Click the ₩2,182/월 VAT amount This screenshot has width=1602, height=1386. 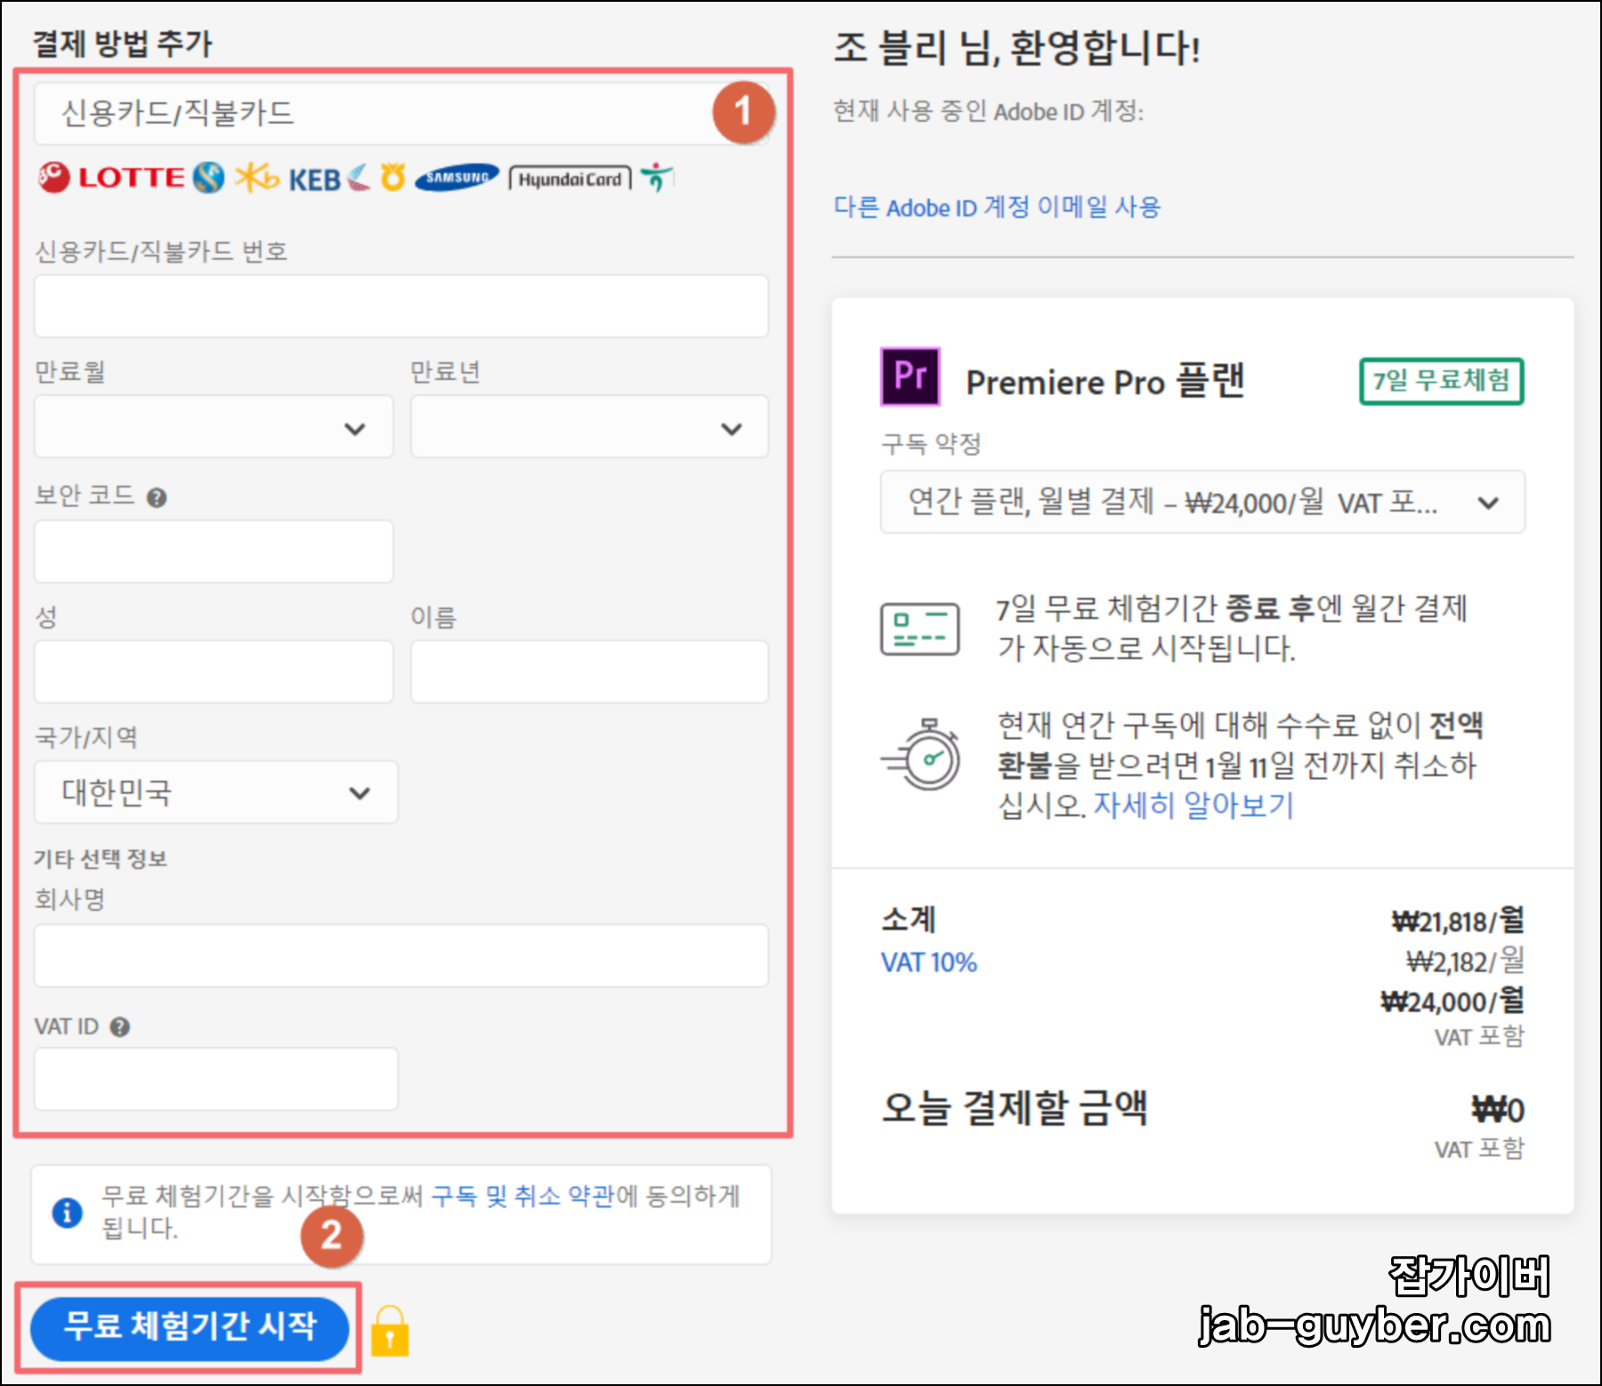click(1465, 961)
